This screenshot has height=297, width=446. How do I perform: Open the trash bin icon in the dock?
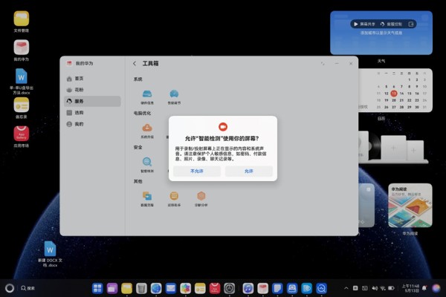pos(141,288)
